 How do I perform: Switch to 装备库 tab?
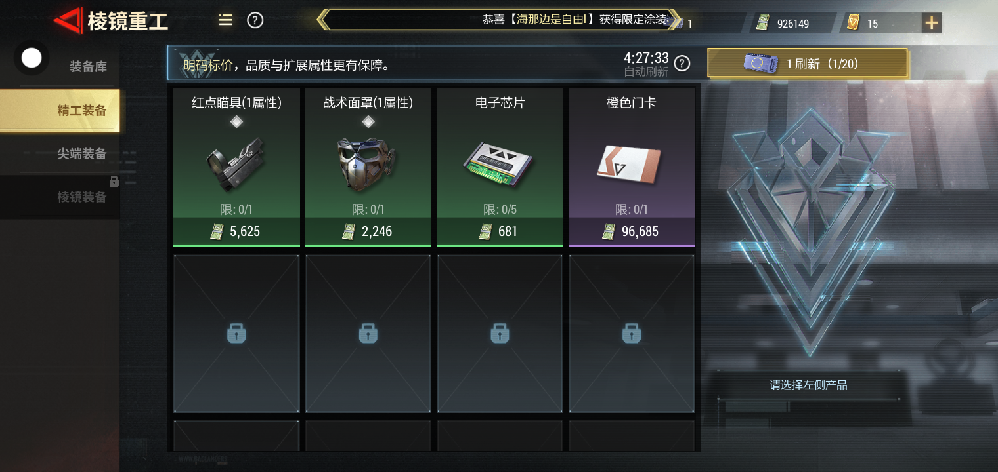click(88, 66)
